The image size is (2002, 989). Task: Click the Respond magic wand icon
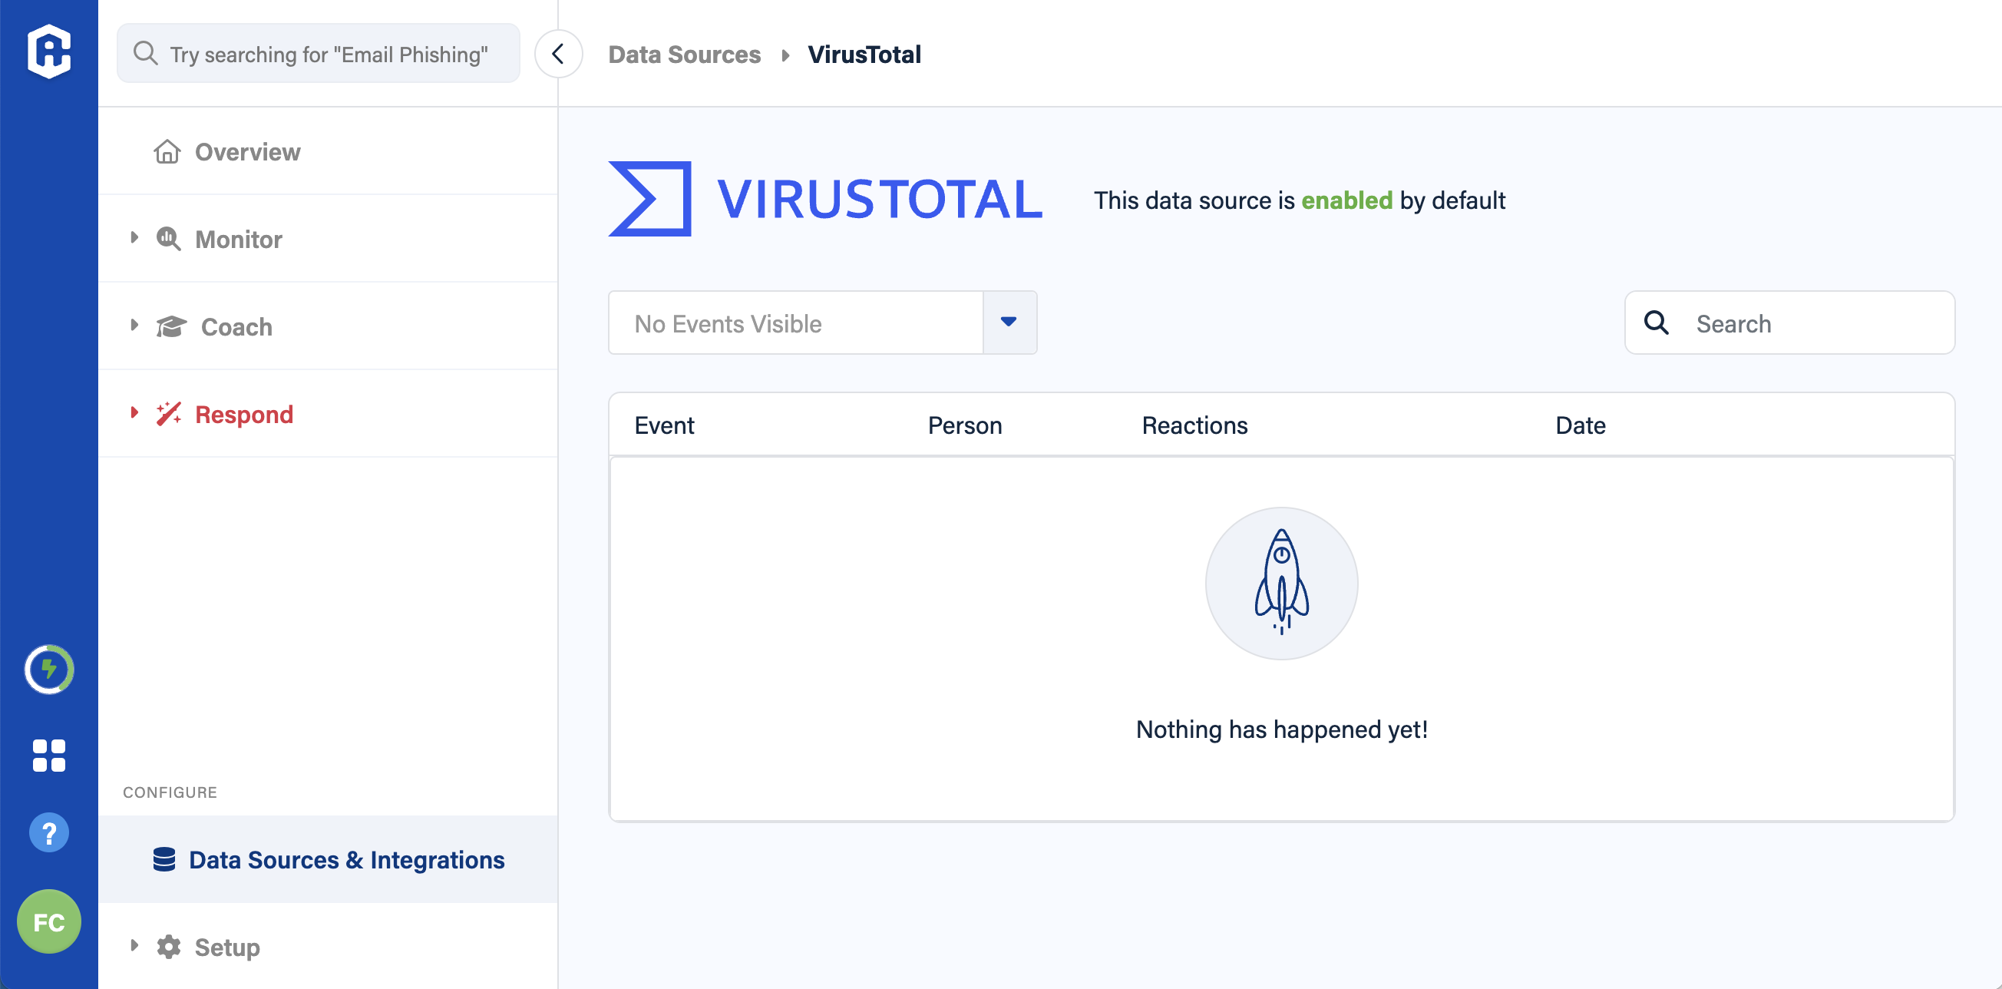point(169,414)
